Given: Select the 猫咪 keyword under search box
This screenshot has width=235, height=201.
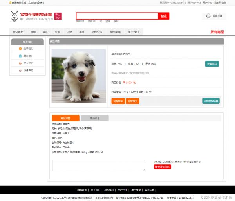Looking at the screenshot, I should (x=108, y=21).
